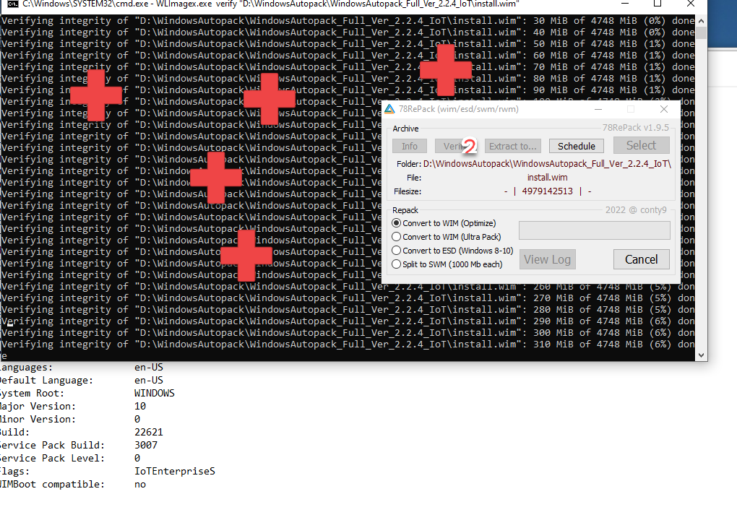This screenshot has height=507, width=737.
Task: Minimize the cmd.exe console window
Action: point(625,4)
